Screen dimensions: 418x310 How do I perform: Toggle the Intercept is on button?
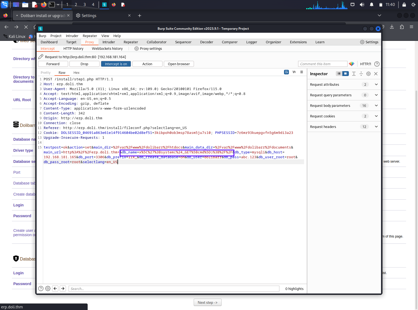coord(116,64)
